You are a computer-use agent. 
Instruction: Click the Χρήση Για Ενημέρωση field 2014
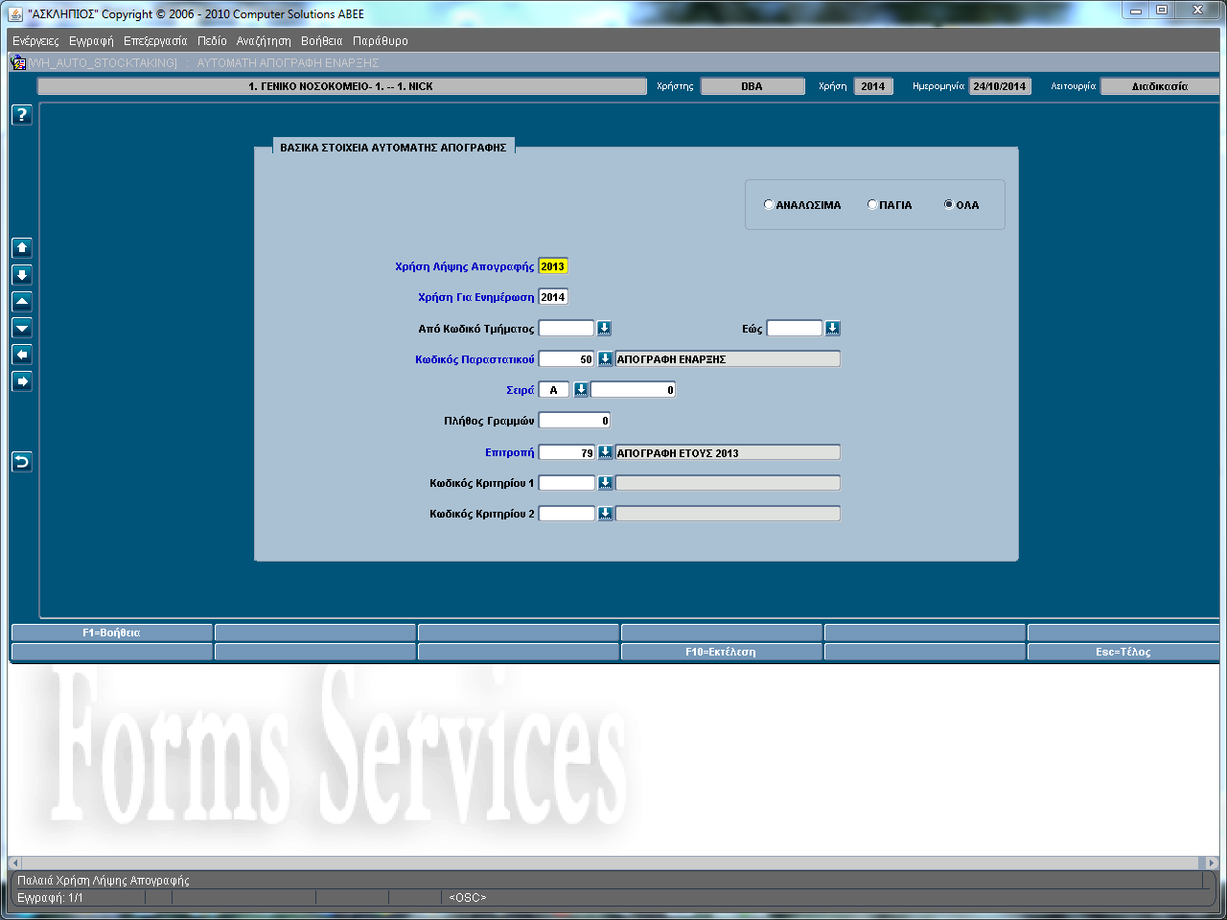[553, 297]
